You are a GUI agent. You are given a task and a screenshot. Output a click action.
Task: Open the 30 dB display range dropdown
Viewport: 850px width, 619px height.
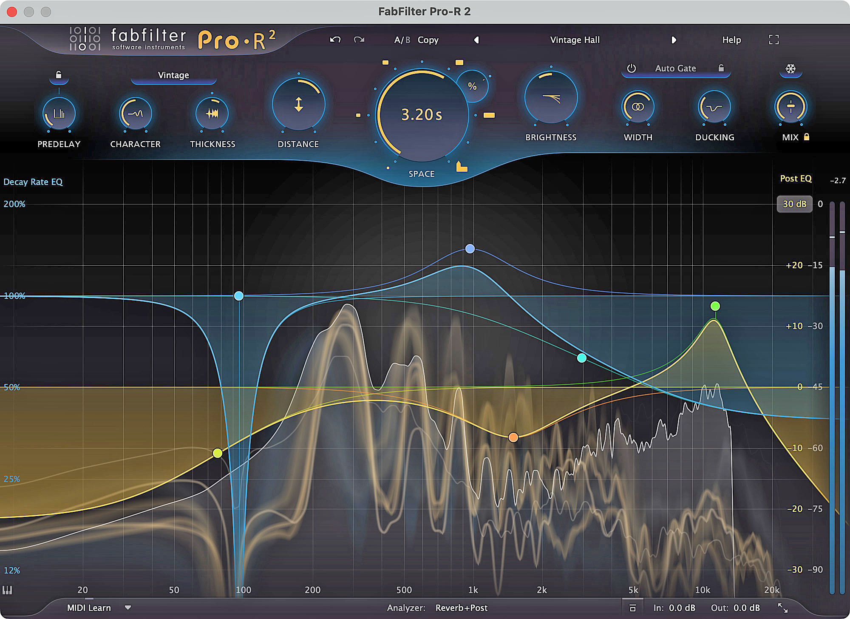pyautogui.click(x=794, y=204)
